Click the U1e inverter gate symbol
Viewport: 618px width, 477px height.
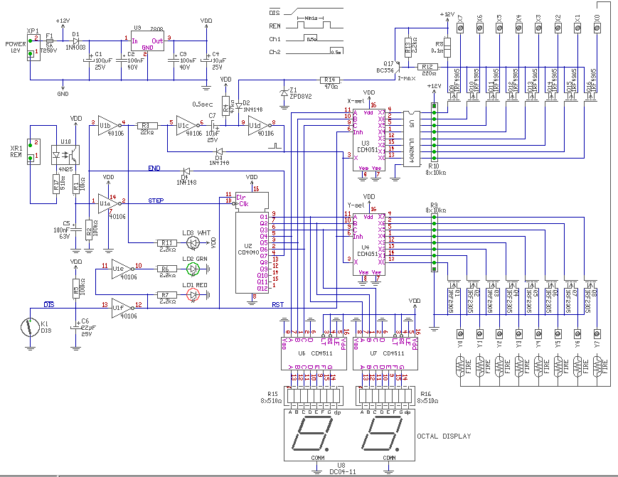click(122, 269)
